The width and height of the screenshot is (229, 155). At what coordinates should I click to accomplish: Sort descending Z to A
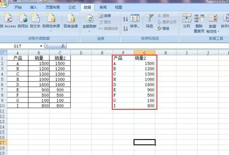click(126, 28)
